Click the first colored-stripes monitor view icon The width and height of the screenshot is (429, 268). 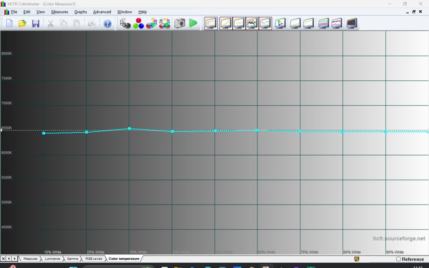coord(324,23)
